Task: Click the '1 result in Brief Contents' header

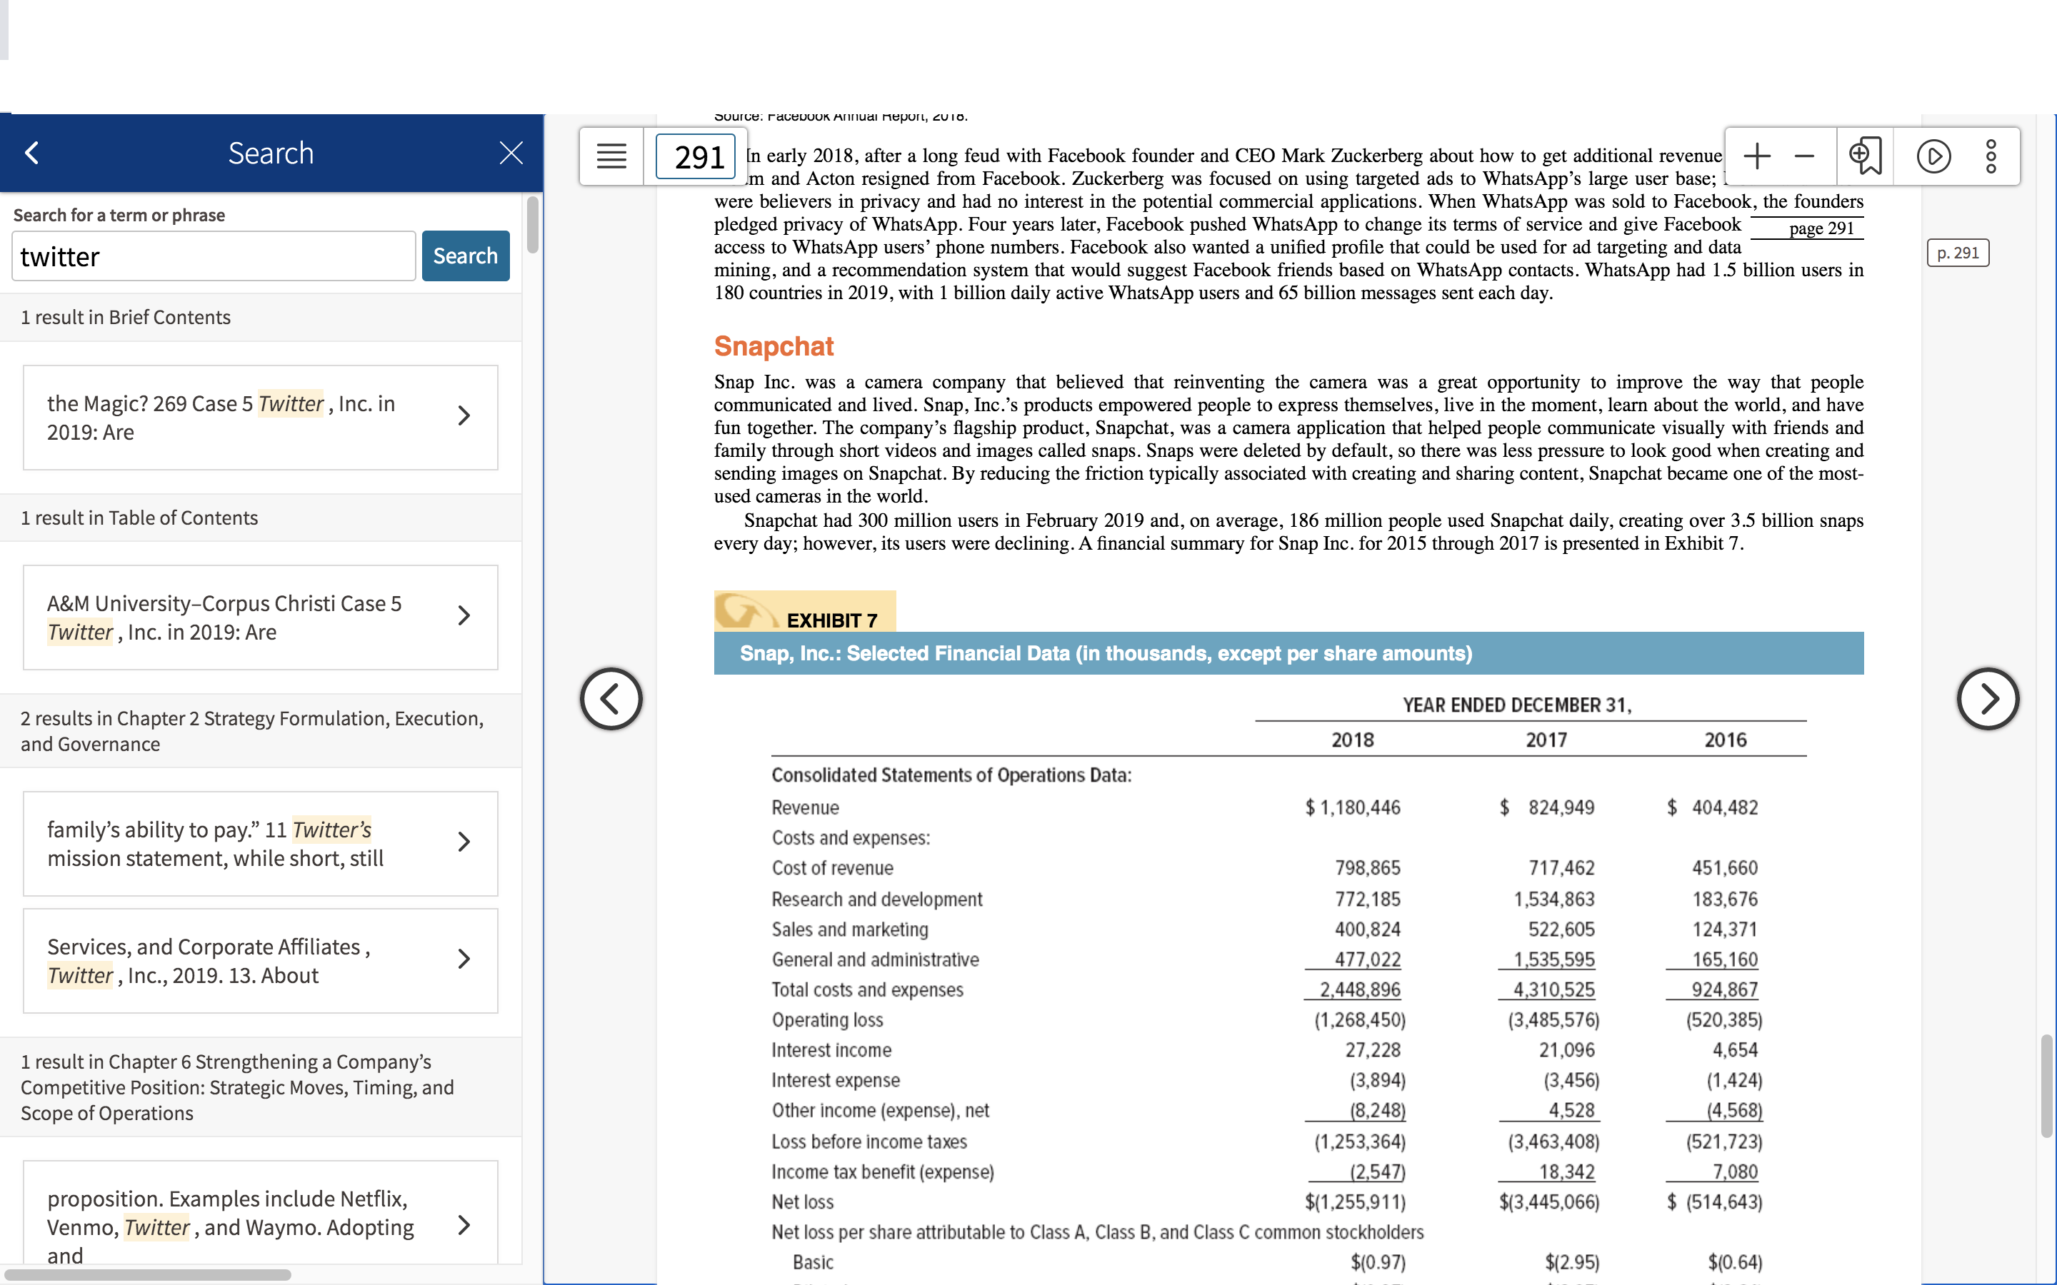Action: [126, 317]
